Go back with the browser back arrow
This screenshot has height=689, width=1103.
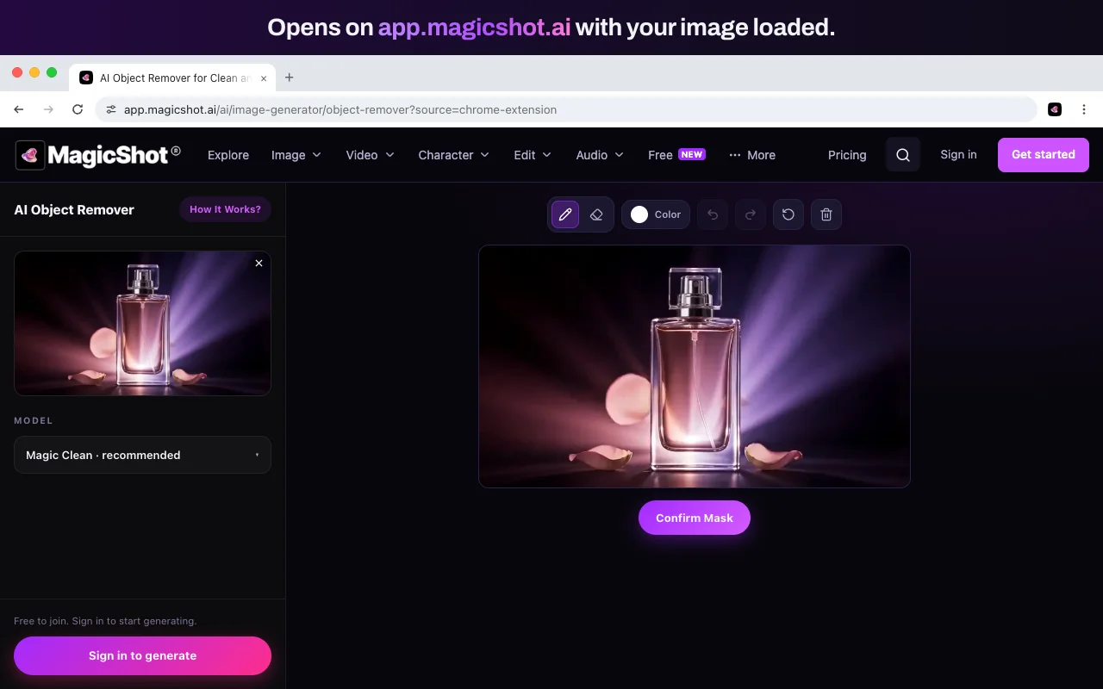click(x=19, y=109)
